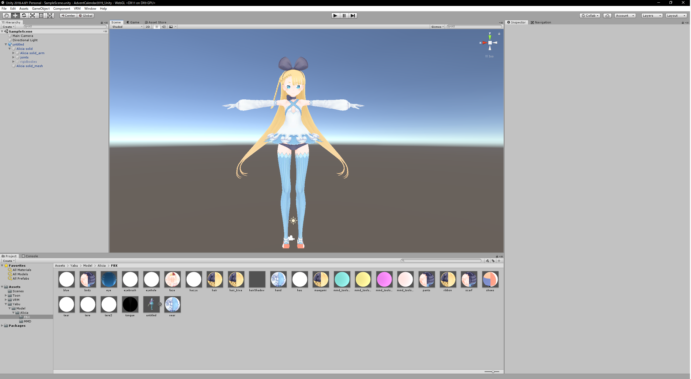This screenshot has width=691, height=379.
Task: Click the scene view search field
Action: pos(474,27)
